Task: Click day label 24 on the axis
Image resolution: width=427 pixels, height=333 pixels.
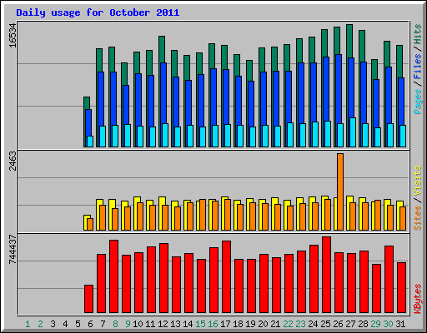Action: pyautogui.click(x=313, y=324)
